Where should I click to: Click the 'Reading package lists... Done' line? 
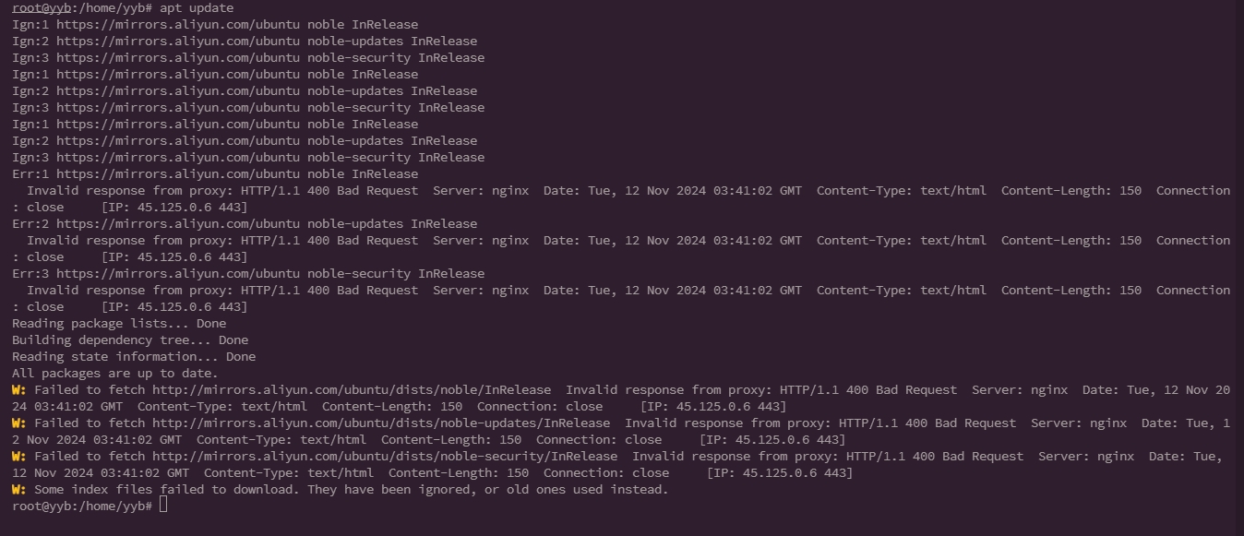coord(119,323)
